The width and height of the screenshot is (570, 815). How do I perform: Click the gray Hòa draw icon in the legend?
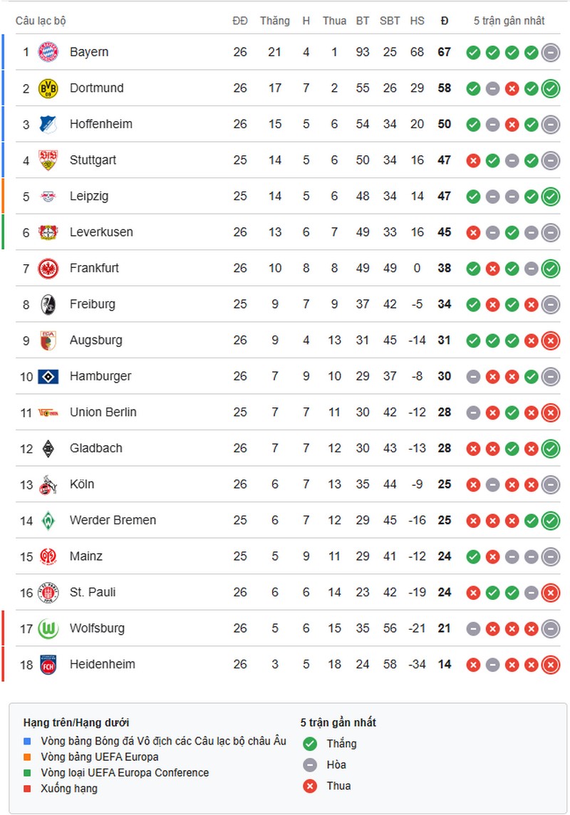[309, 764]
